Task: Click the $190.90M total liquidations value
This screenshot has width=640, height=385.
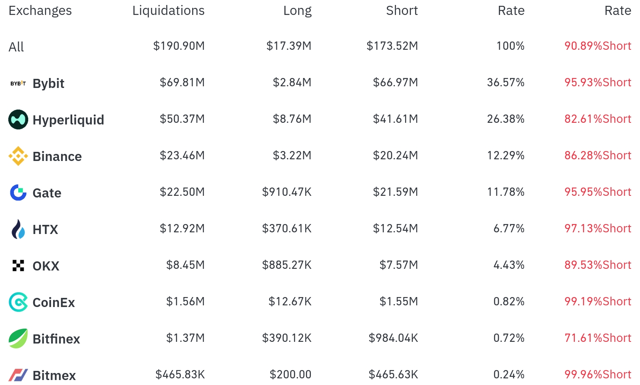Action: [179, 46]
